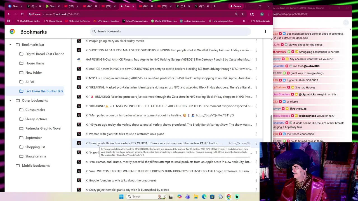This screenshot has height=201, width=358.
Task: Open more actions for the ZELENSKY IS FINISHED bookmark
Action: click(x=256, y=106)
